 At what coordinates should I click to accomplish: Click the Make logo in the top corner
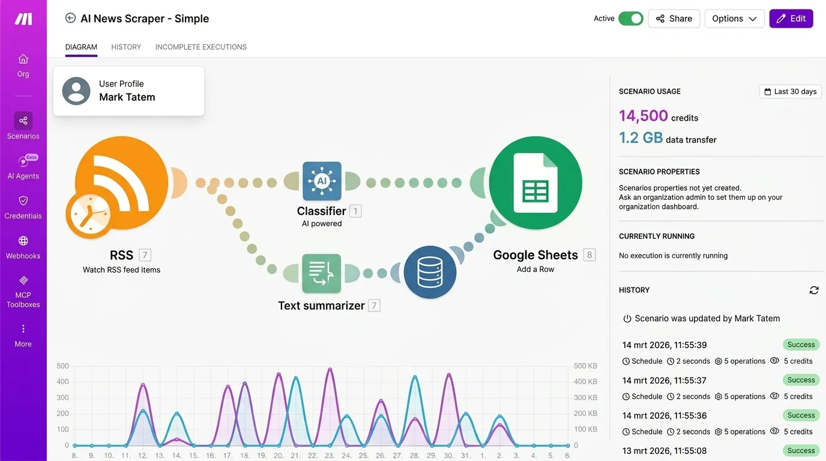click(23, 18)
